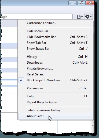Image resolution: width=99 pixels, height=138 pixels.
Task: Click About Safari menu item
Action: [x=55, y=116]
